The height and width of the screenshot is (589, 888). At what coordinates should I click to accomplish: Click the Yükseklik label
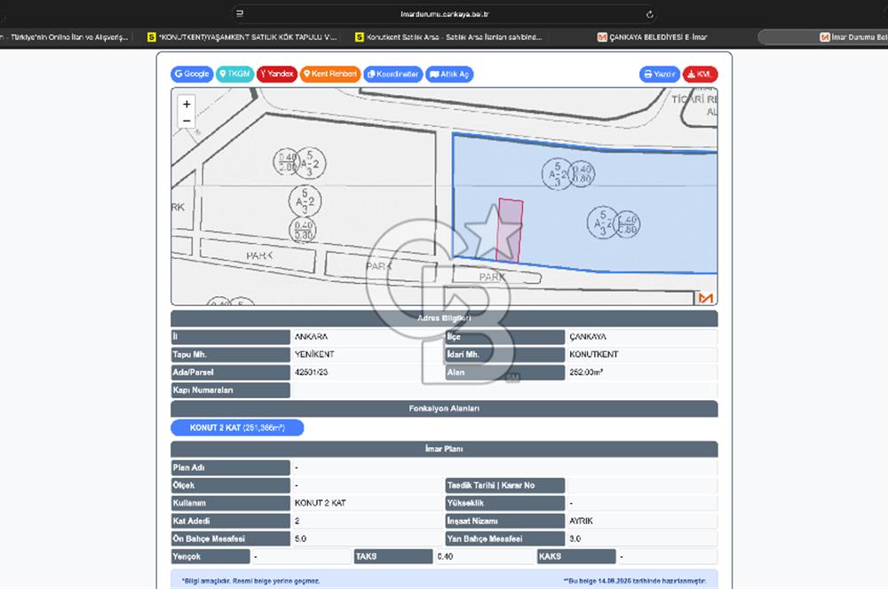(504, 503)
